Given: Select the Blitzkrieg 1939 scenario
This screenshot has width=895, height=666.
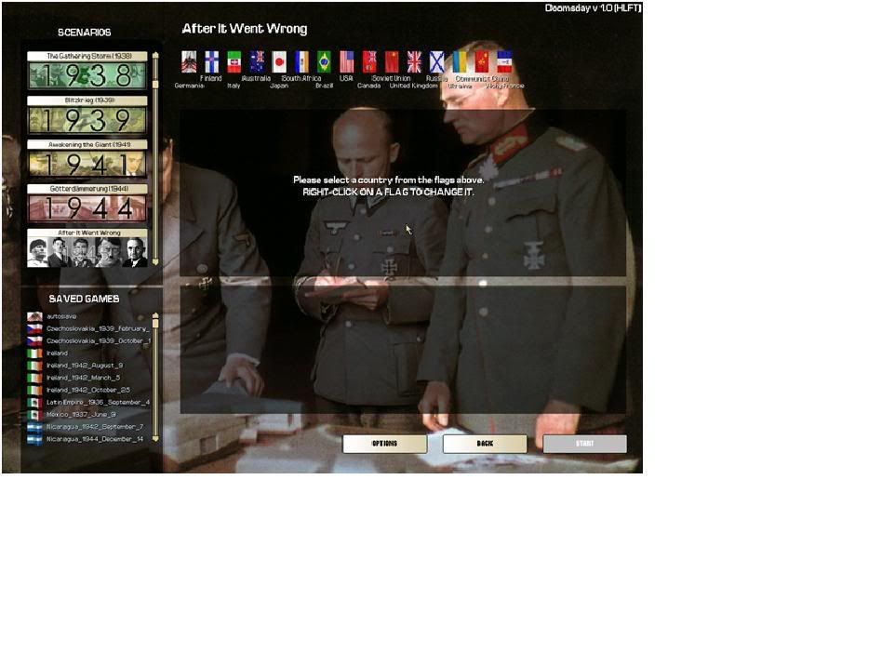Looking at the screenshot, I should click(x=87, y=115).
